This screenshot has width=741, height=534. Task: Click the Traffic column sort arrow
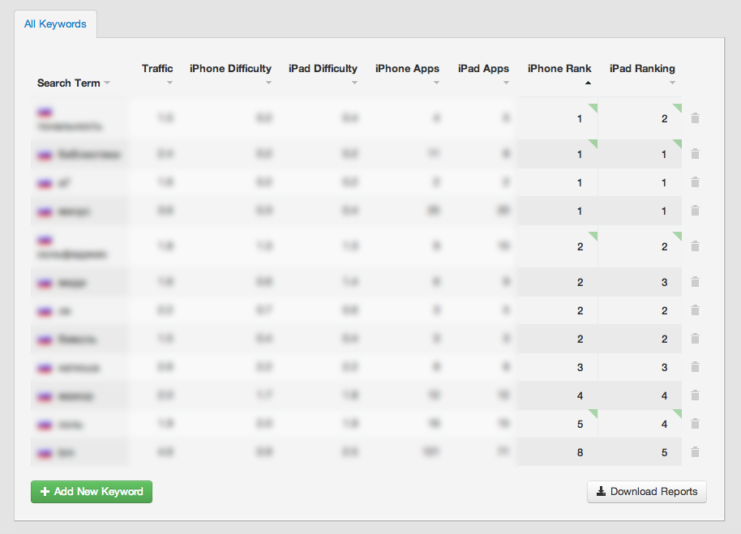click(169, 83)
